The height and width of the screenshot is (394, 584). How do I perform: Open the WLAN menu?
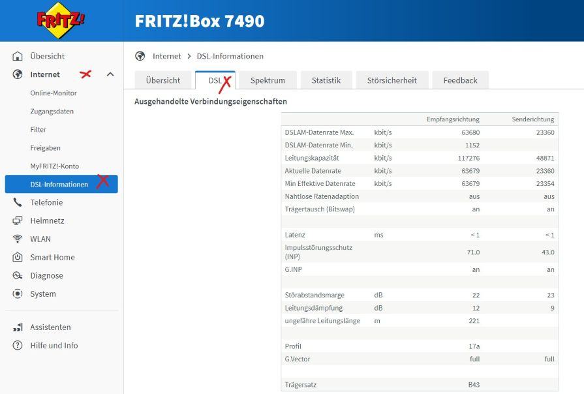[x=40, y=239]
